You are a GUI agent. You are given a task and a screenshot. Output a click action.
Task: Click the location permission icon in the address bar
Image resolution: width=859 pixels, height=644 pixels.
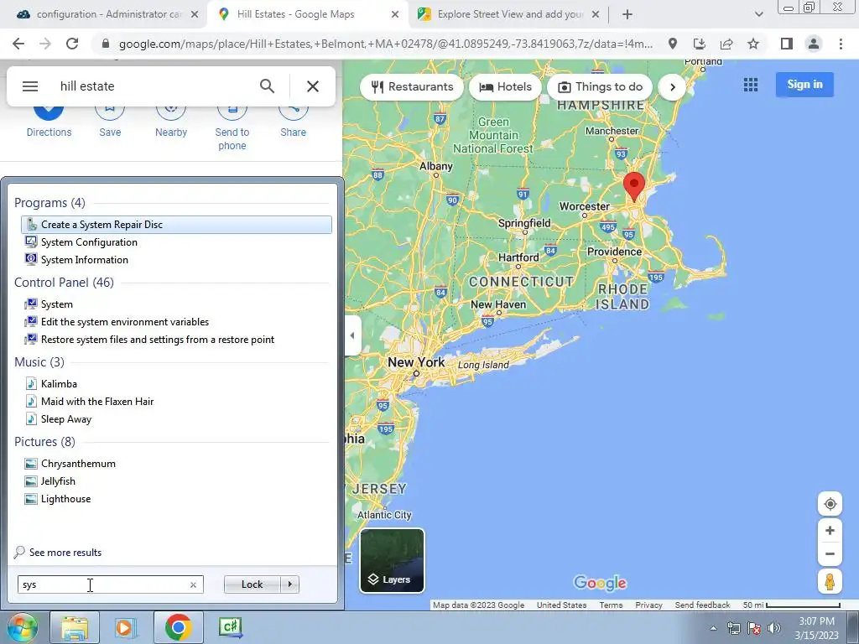point(672,44)
